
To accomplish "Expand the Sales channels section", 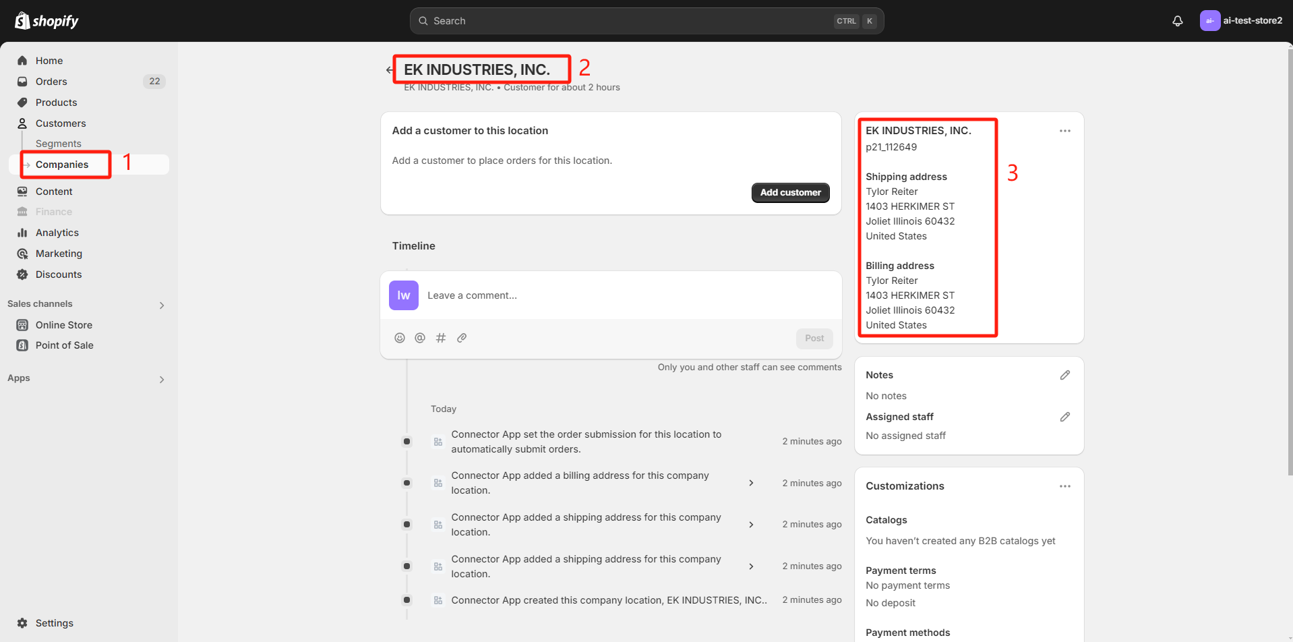I will pos(162,305).
